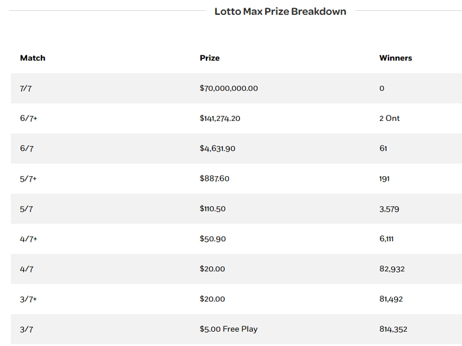The image size is (462, 346).
Task: Click the 7/7 match cell
Action: coord(26,88)
